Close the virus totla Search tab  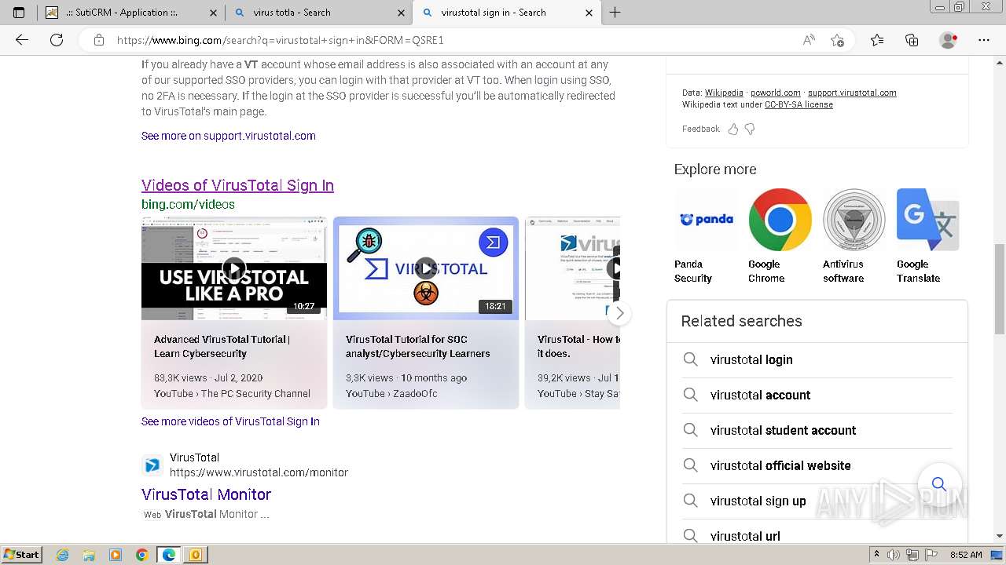pos(401,13)
